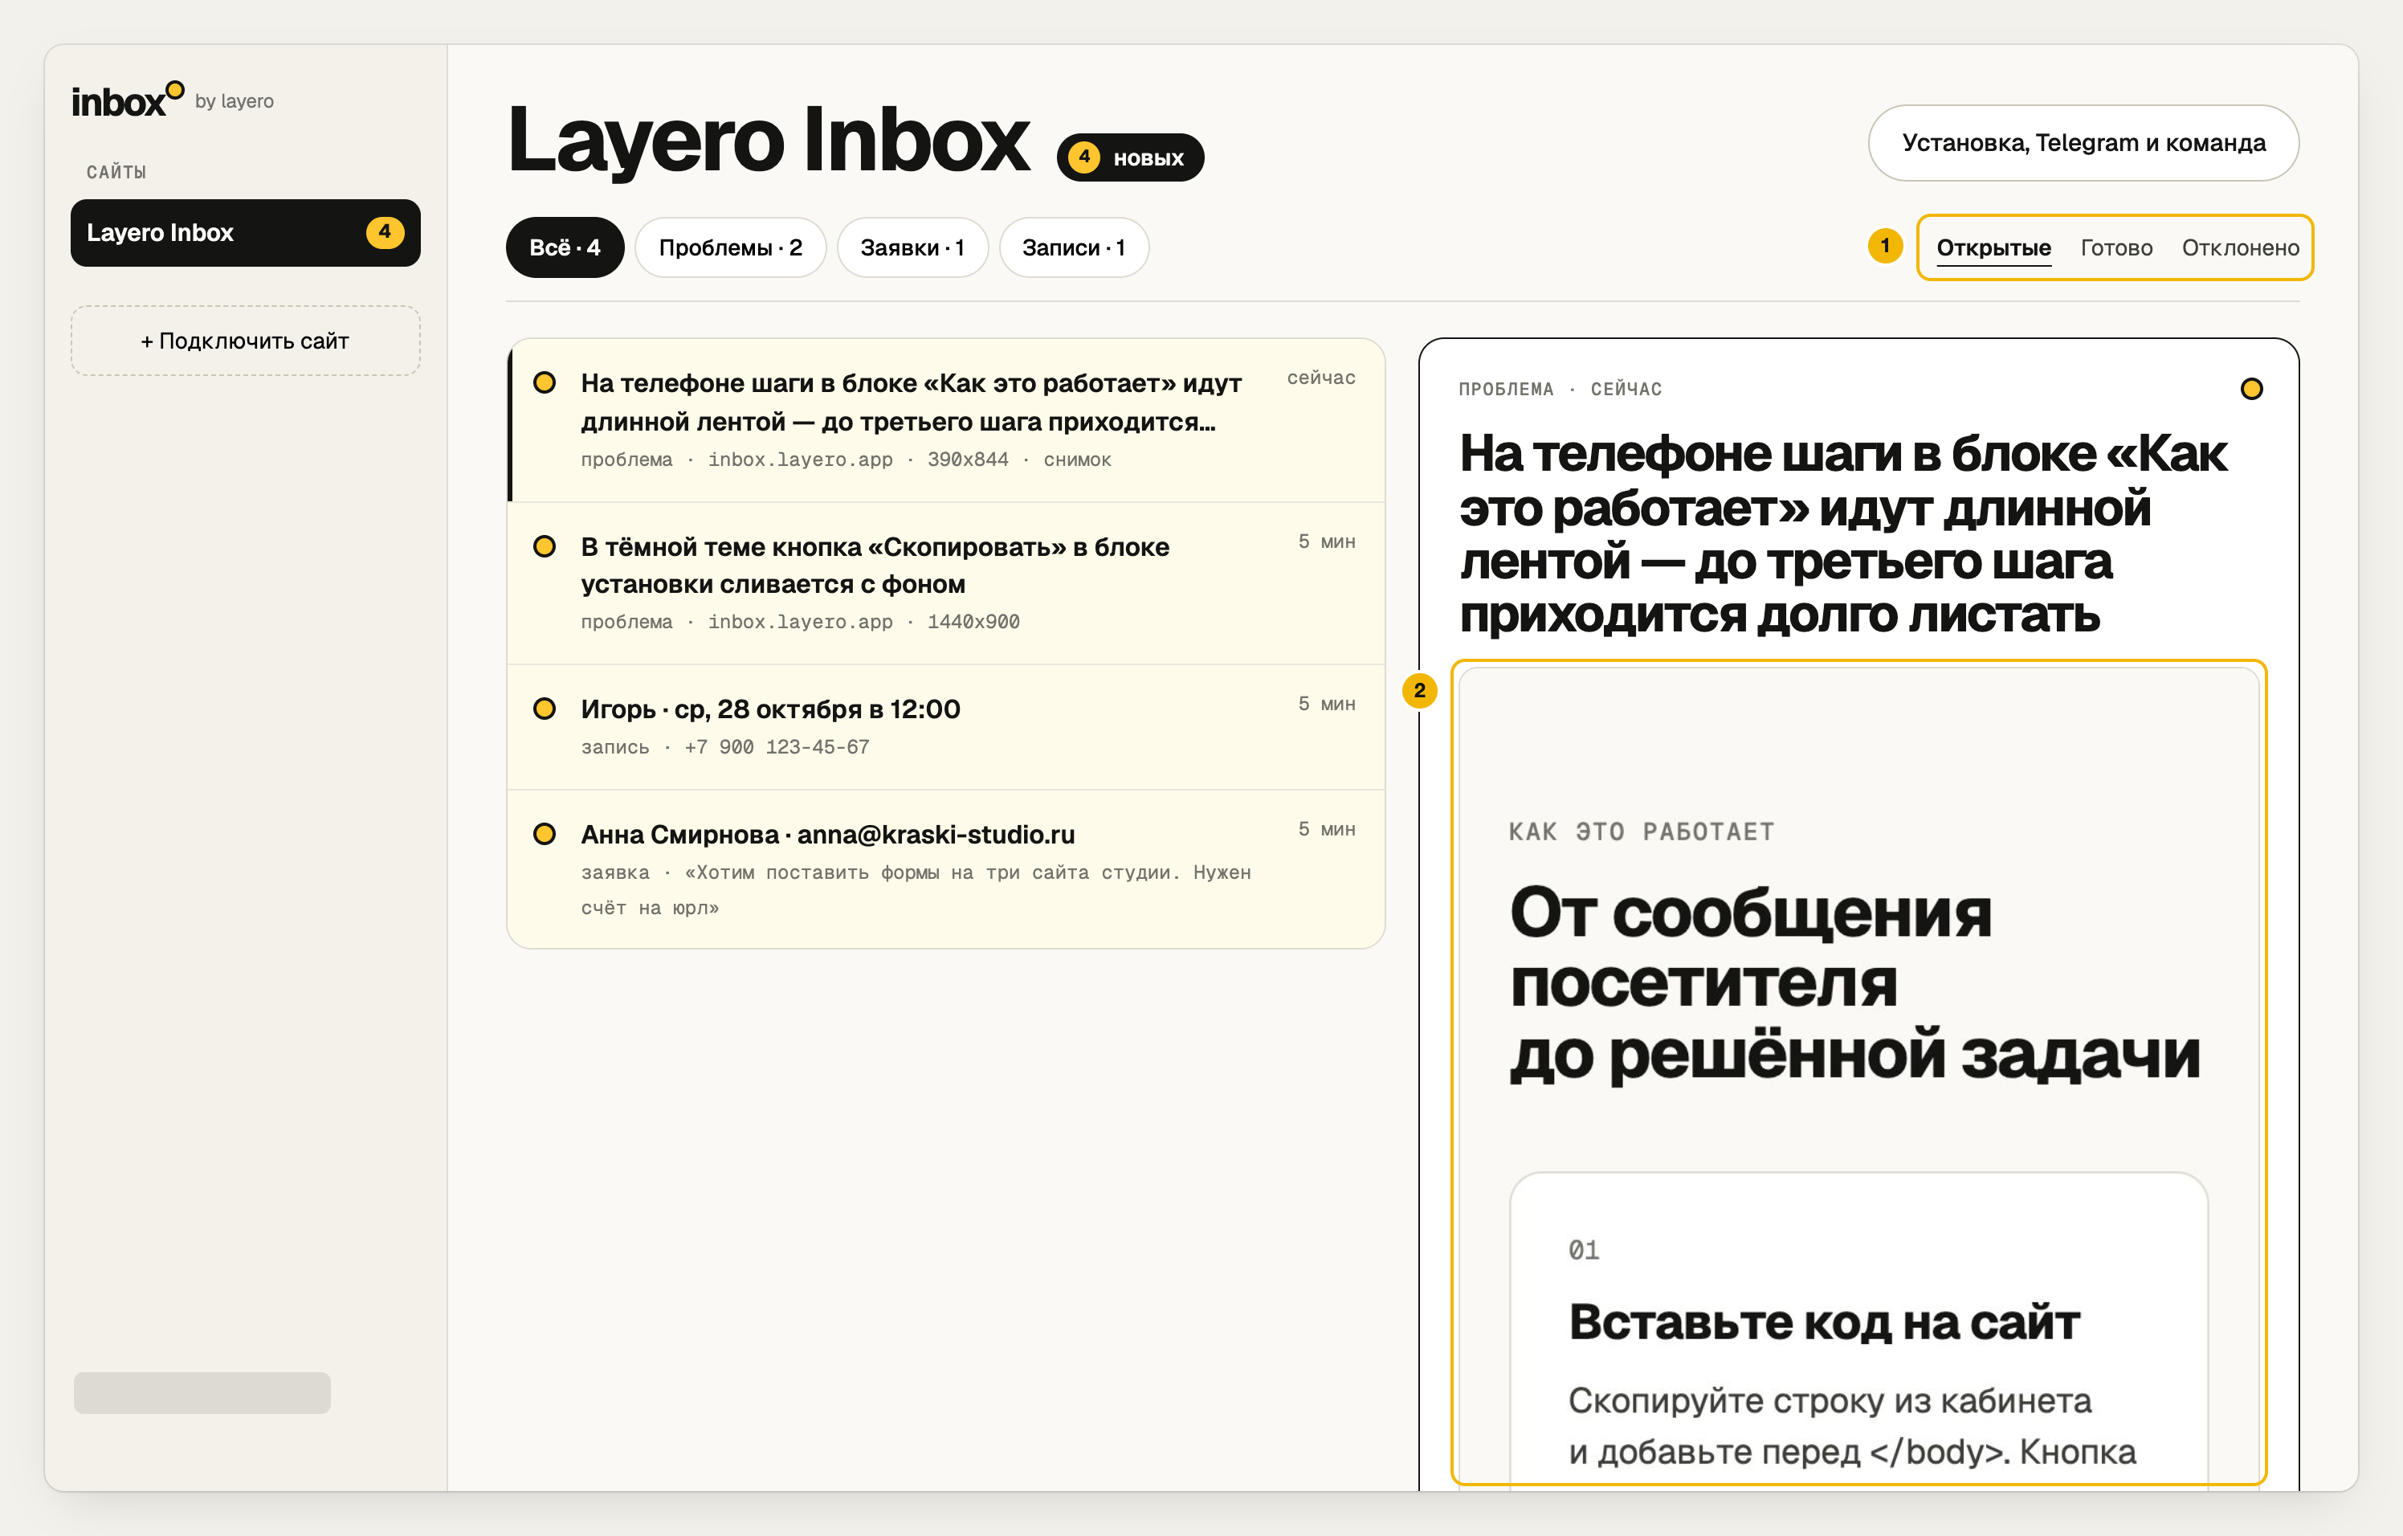This screenshot has width=2403, height=1536.
Task: Open Анна Смирнова request item
Action: tap(946, 869)
